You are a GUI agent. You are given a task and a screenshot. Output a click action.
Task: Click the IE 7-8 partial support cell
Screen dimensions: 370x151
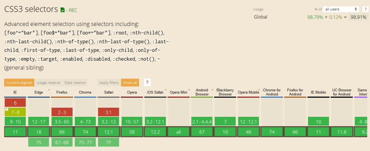tap(15, 112)
